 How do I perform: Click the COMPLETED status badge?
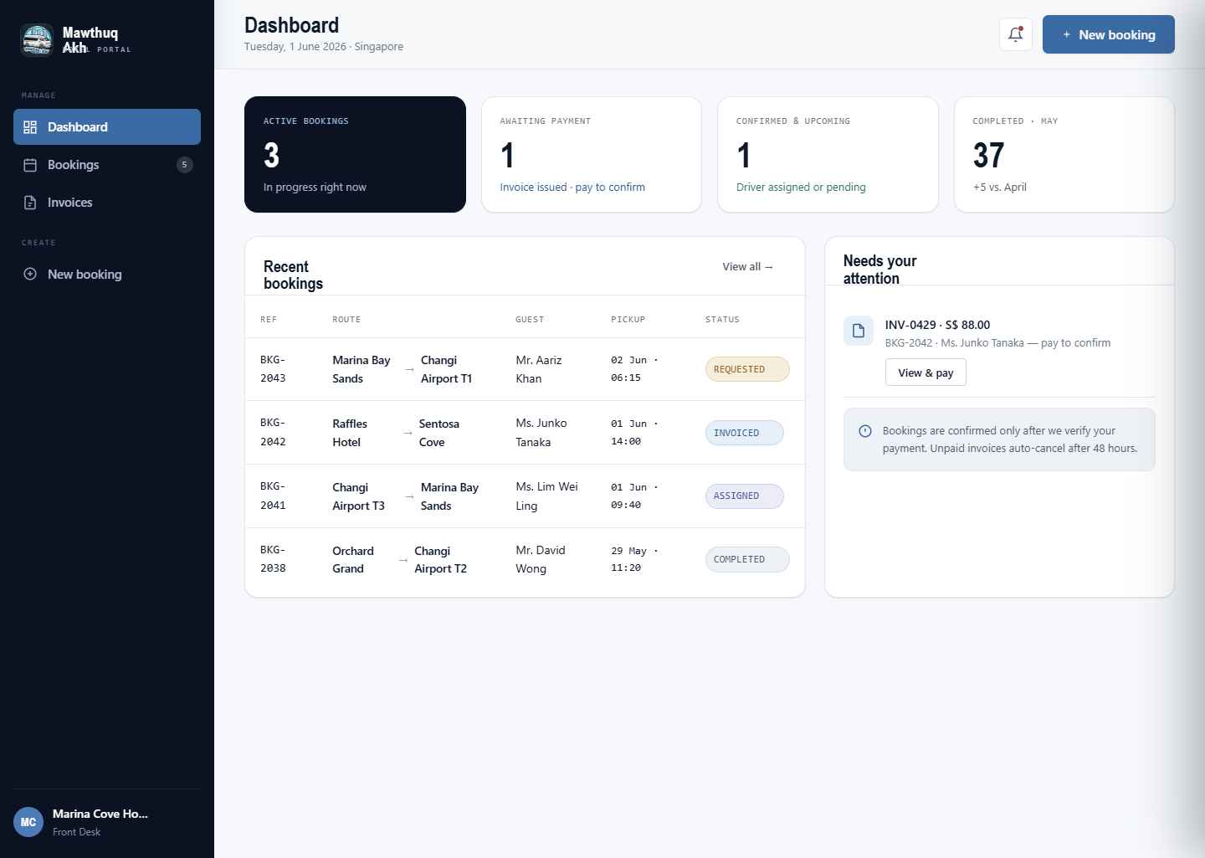tap(747, 559)
